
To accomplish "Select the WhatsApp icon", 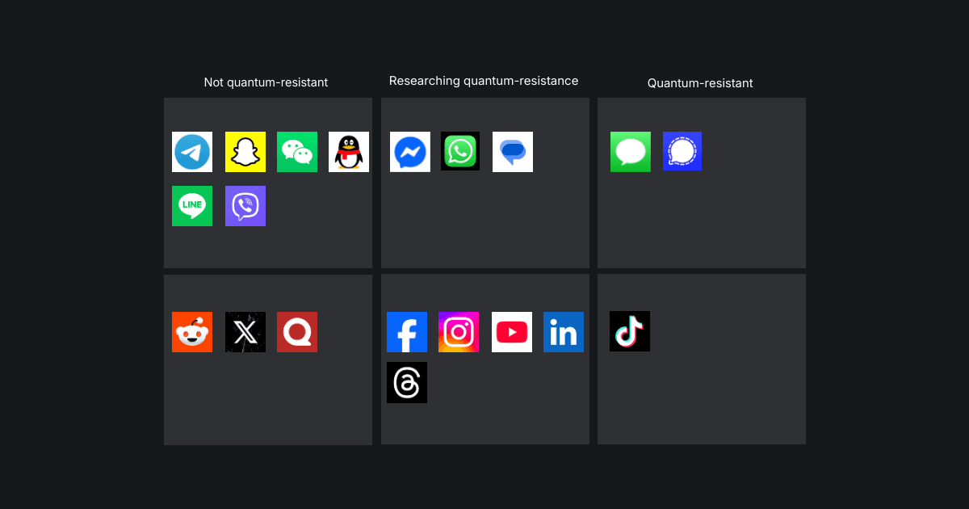I will (x=460, y=151).
